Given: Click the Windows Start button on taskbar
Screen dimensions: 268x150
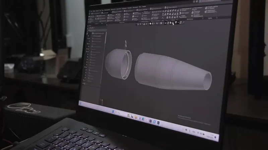Looking at the screenshot, I should click(x=113, y=111).
